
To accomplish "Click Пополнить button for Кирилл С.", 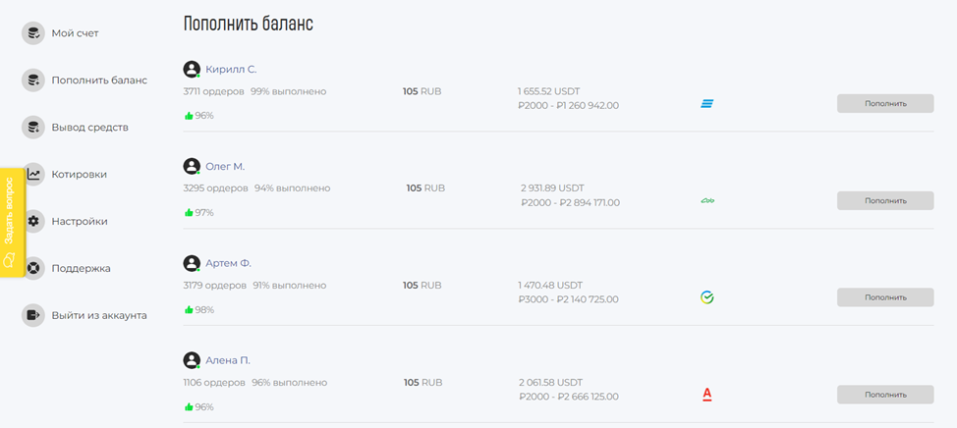I will tap(885, 104).
